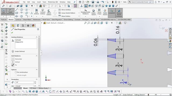The height and width of the screenshot is (96, 172).
Task: Accept Line Properties with green checkmark
Action: (12, 33)
